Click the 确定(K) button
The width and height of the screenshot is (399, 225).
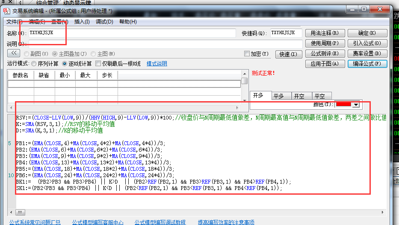367,33
